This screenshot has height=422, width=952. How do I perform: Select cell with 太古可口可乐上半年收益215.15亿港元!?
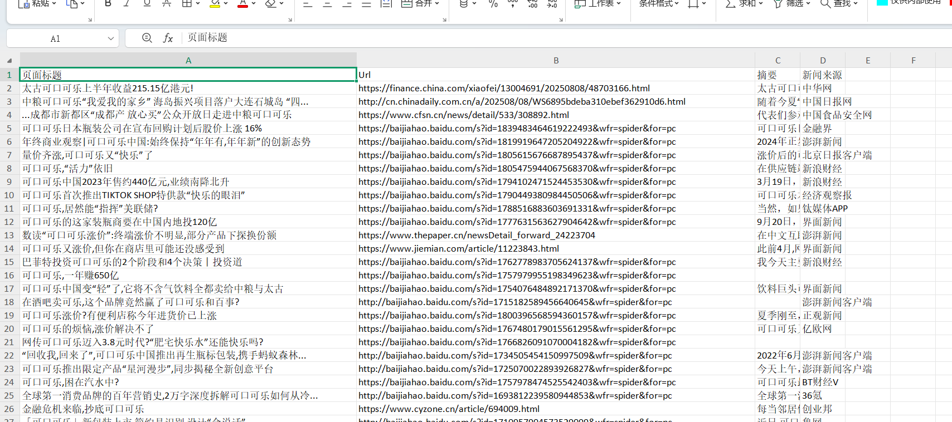click(x=188, y=88)
